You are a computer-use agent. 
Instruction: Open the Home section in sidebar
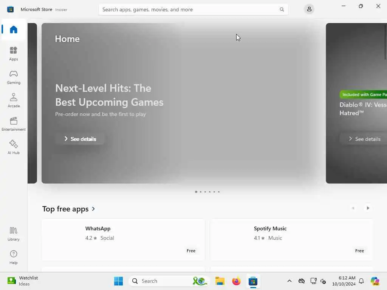pyautogui.click(x=14, y=29)
